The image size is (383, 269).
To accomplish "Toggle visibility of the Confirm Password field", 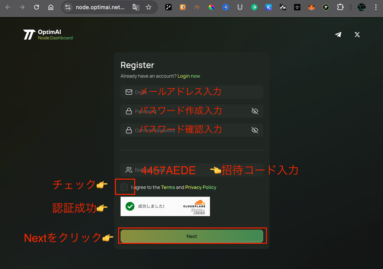I will 255,130.
